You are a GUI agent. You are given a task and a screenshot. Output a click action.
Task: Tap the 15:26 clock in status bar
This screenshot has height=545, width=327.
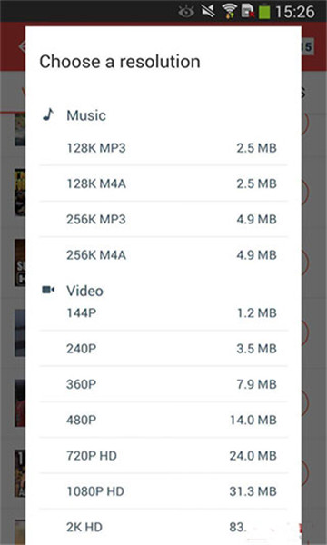tap(295, 12)
